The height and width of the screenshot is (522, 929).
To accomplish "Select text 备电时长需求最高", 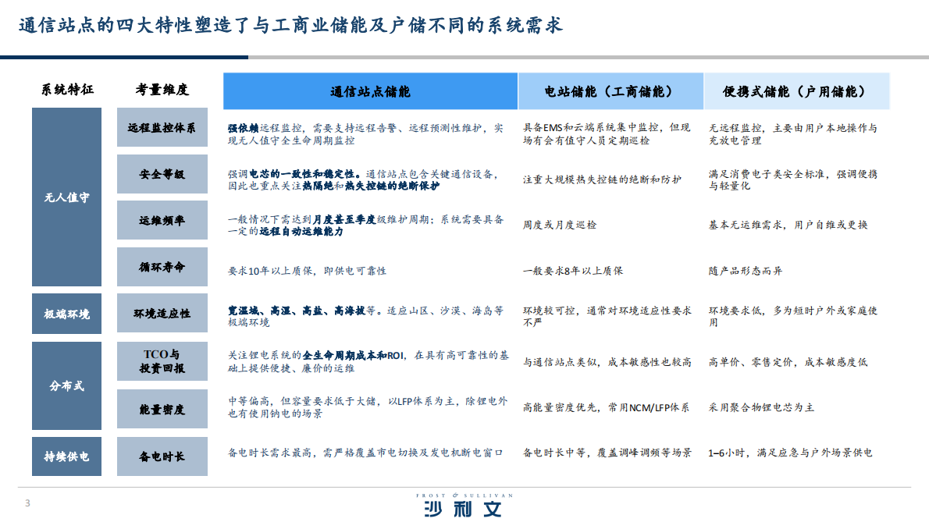I will pos(365,453).
